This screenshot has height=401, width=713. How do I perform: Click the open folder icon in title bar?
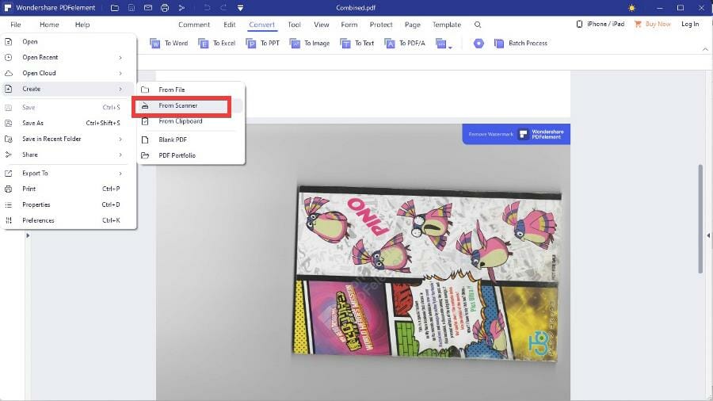coord(115,8)
